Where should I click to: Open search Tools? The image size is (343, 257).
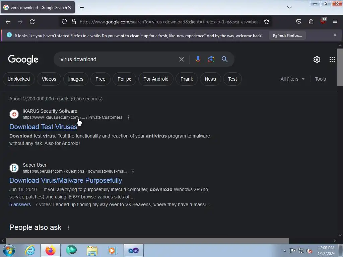point(320,79)
